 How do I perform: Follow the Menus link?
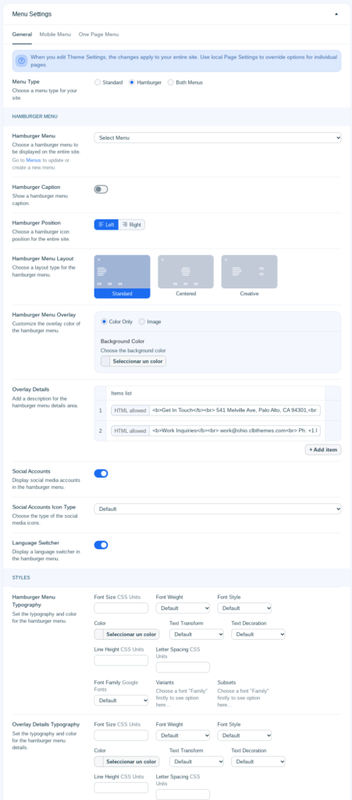coord(33,160)
